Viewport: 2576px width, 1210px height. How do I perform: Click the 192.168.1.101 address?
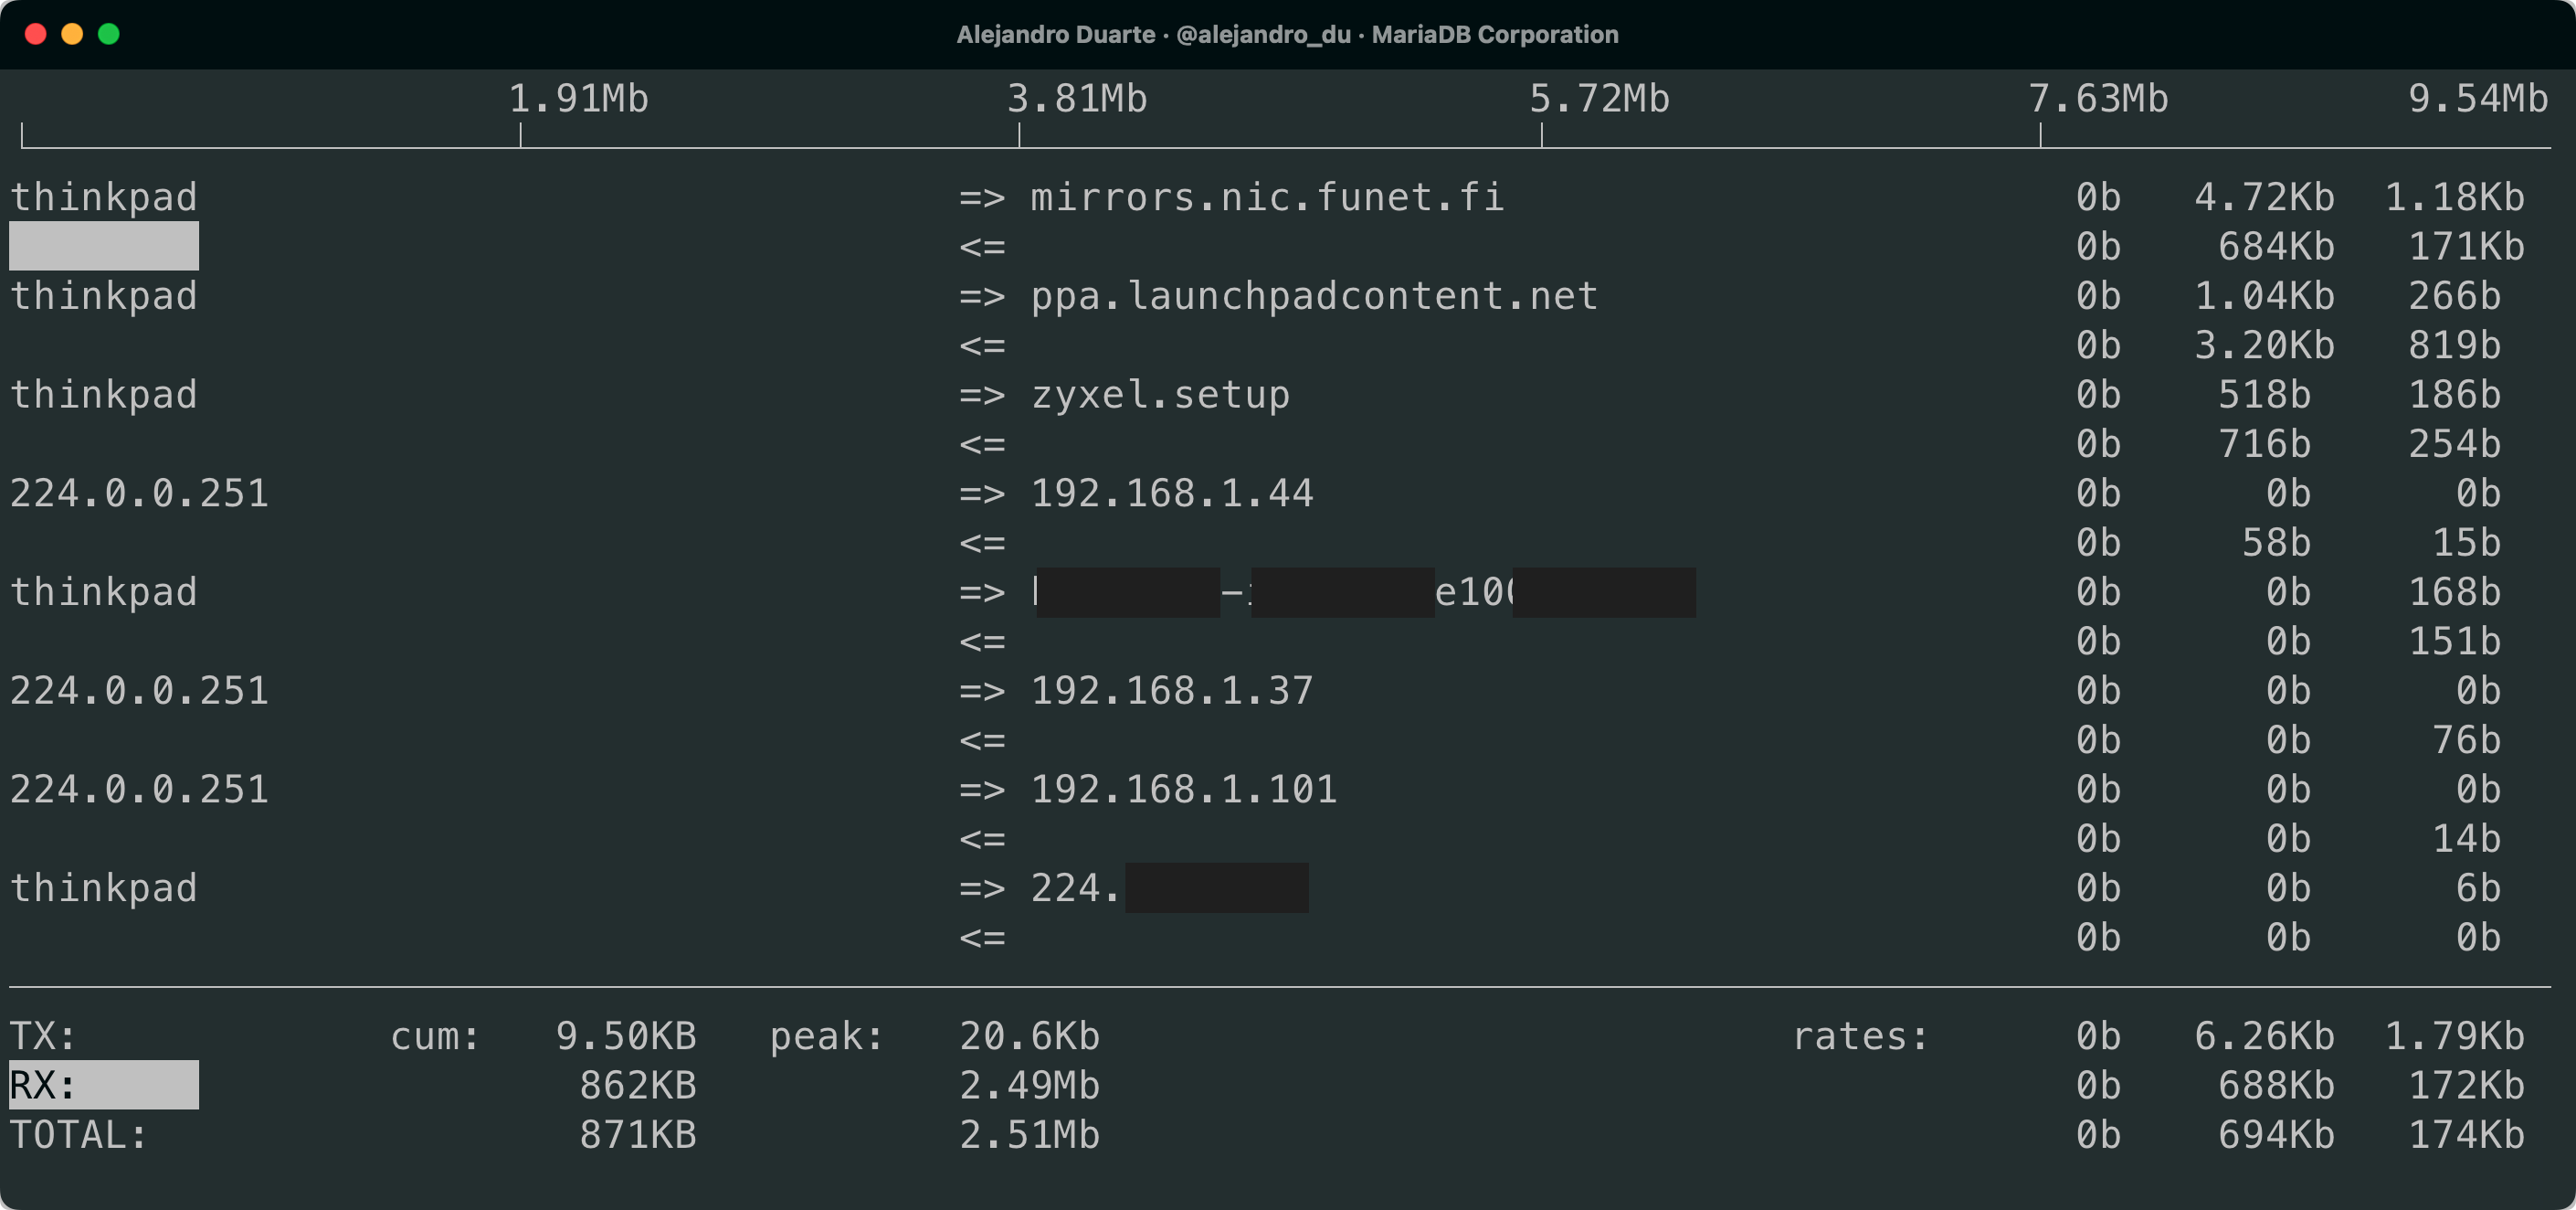click(1184, 790)
